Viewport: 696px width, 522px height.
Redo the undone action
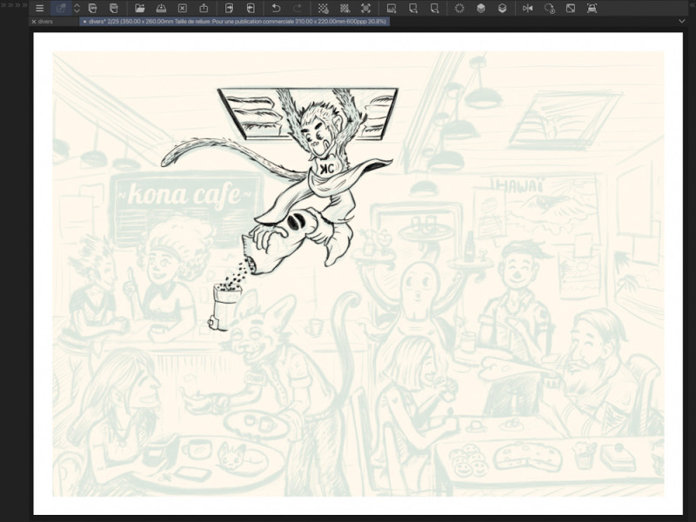pos(298,8)
